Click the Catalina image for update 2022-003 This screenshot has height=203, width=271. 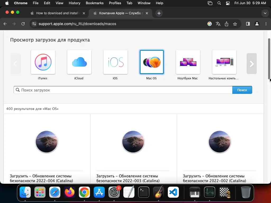click(133, 142)
